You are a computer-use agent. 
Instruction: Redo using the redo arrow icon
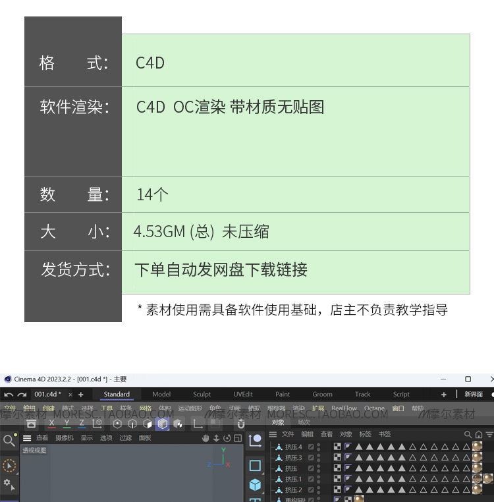(22, 395)
